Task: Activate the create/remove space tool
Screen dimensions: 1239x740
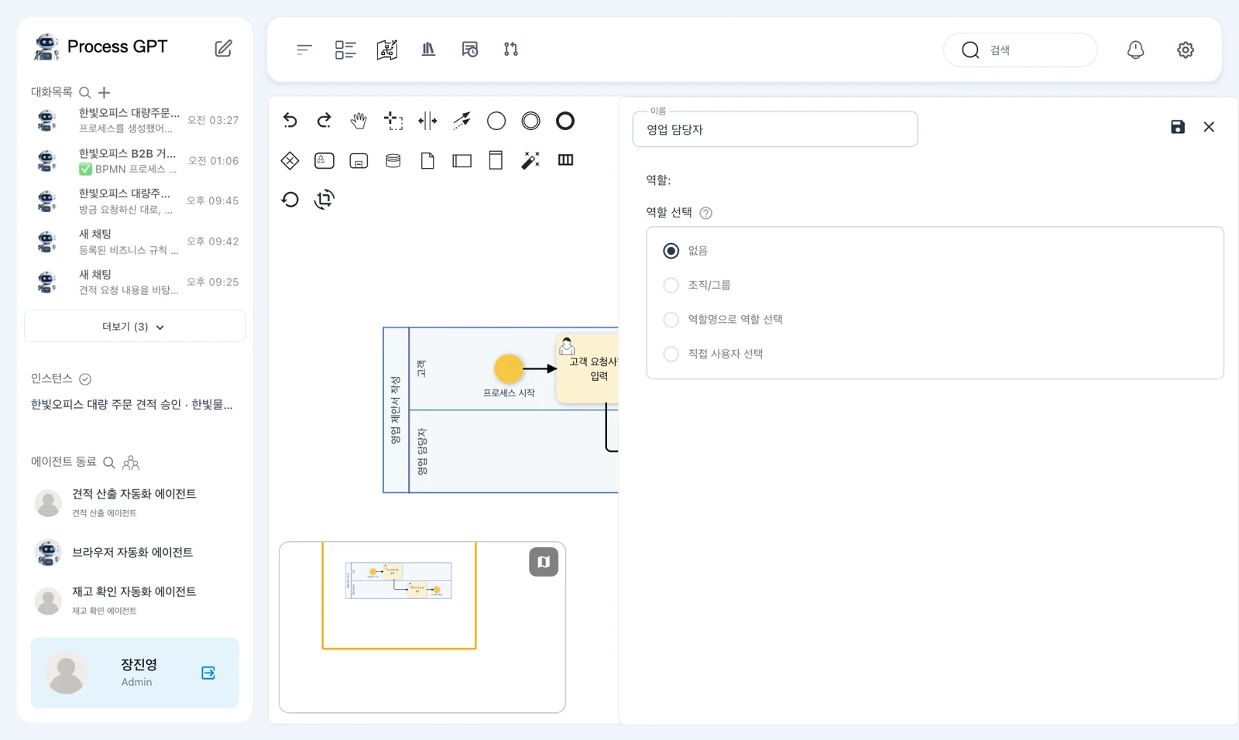Action: pyautogui.click(x=427, y=120)
